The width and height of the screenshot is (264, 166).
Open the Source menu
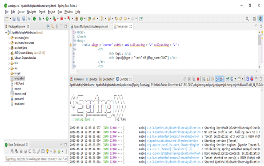pos(21,12)
